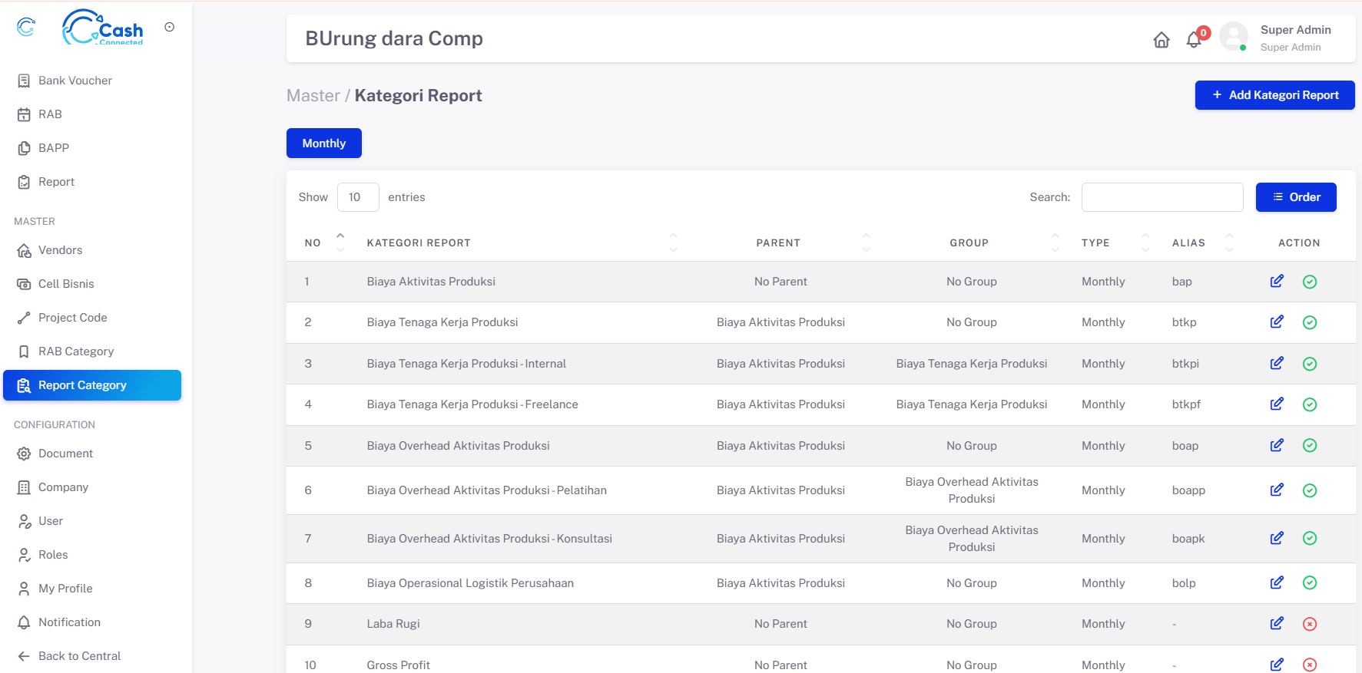Toggle the red status icon for Laba Rugi
The image size is (1362, 673).
click(1310, 624)
